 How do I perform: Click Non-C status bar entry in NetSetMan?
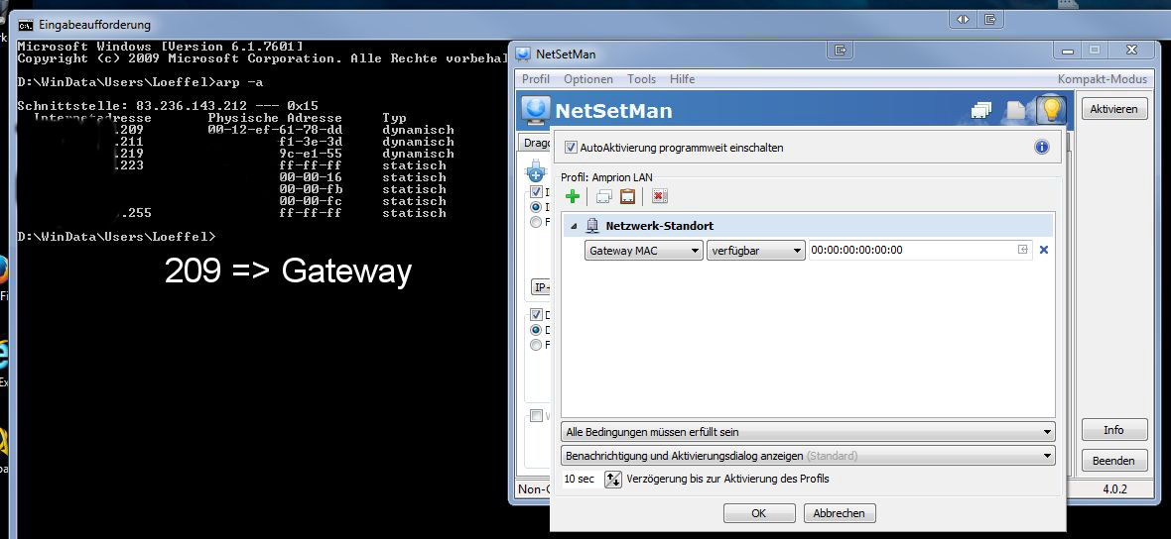pyautogui.click(x=535, y=489)
